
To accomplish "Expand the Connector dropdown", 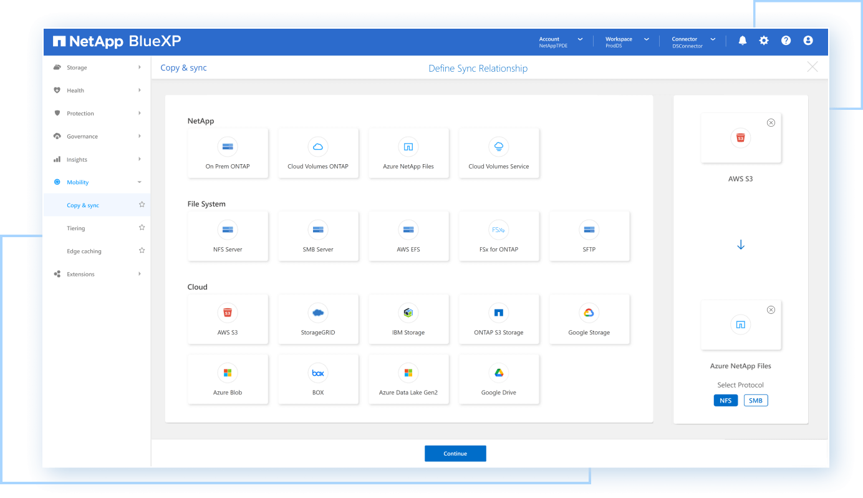I will pos(693,42).
